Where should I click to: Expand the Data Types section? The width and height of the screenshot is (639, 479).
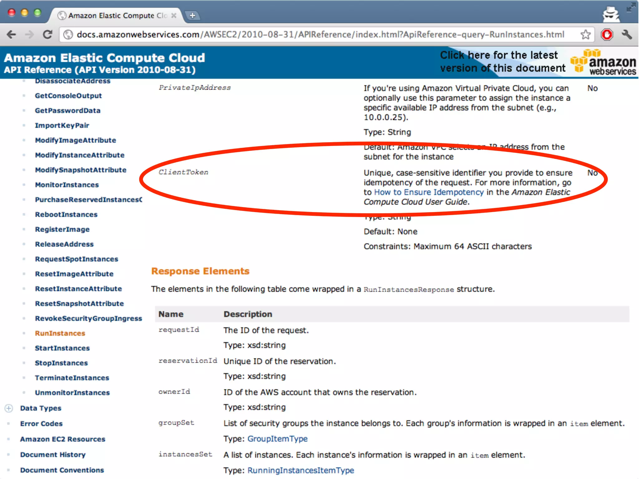point(9,408)
